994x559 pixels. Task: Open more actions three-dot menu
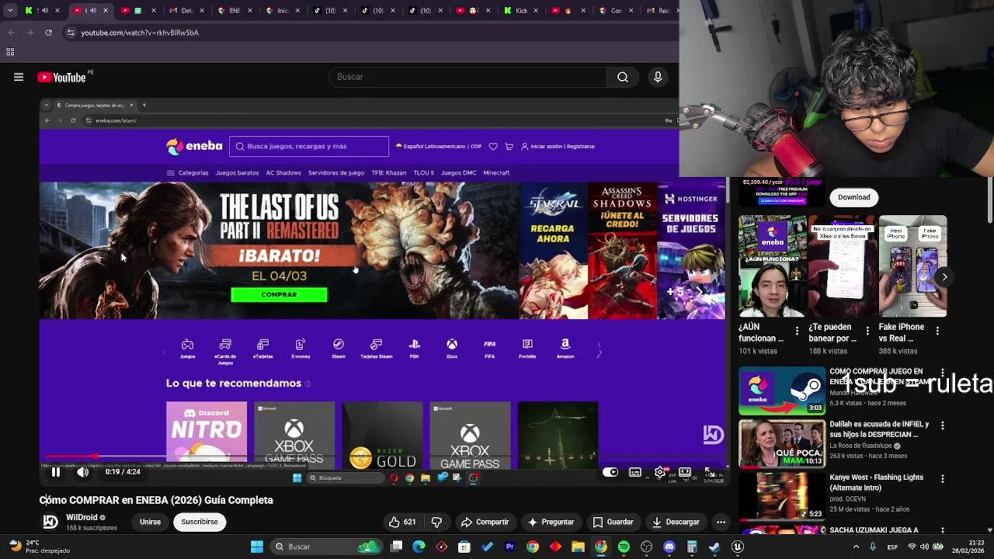tap(721, 522)
